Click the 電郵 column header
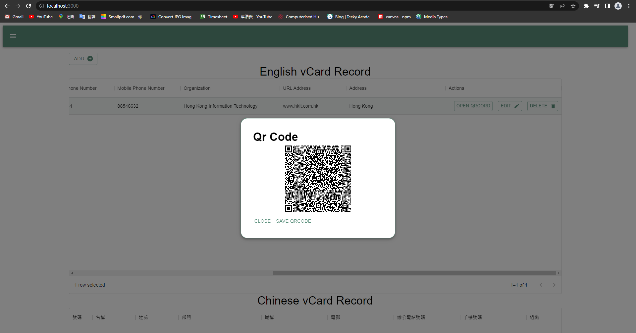 tap(335, 317)
